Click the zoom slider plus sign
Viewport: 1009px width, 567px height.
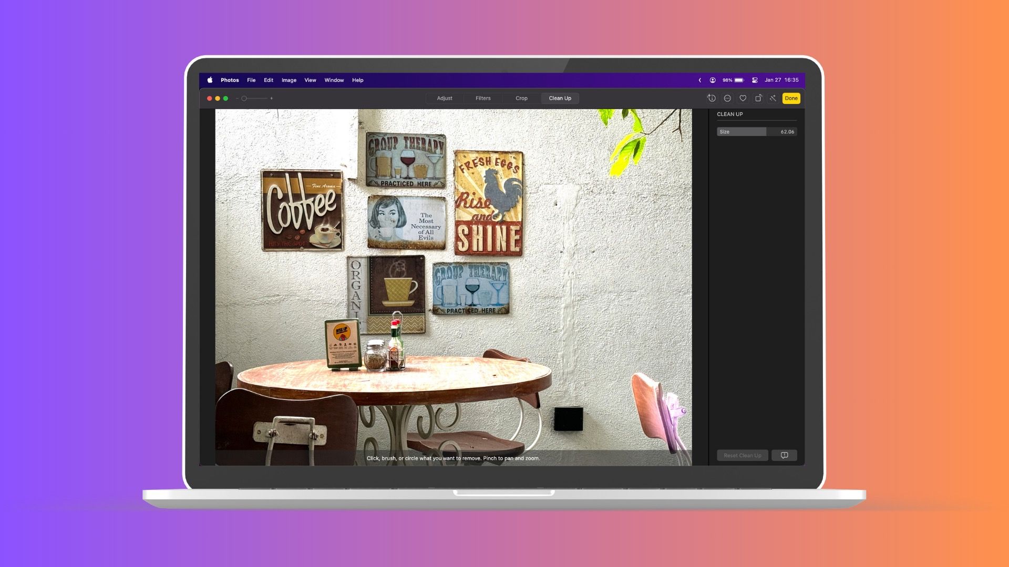(271, 98)
